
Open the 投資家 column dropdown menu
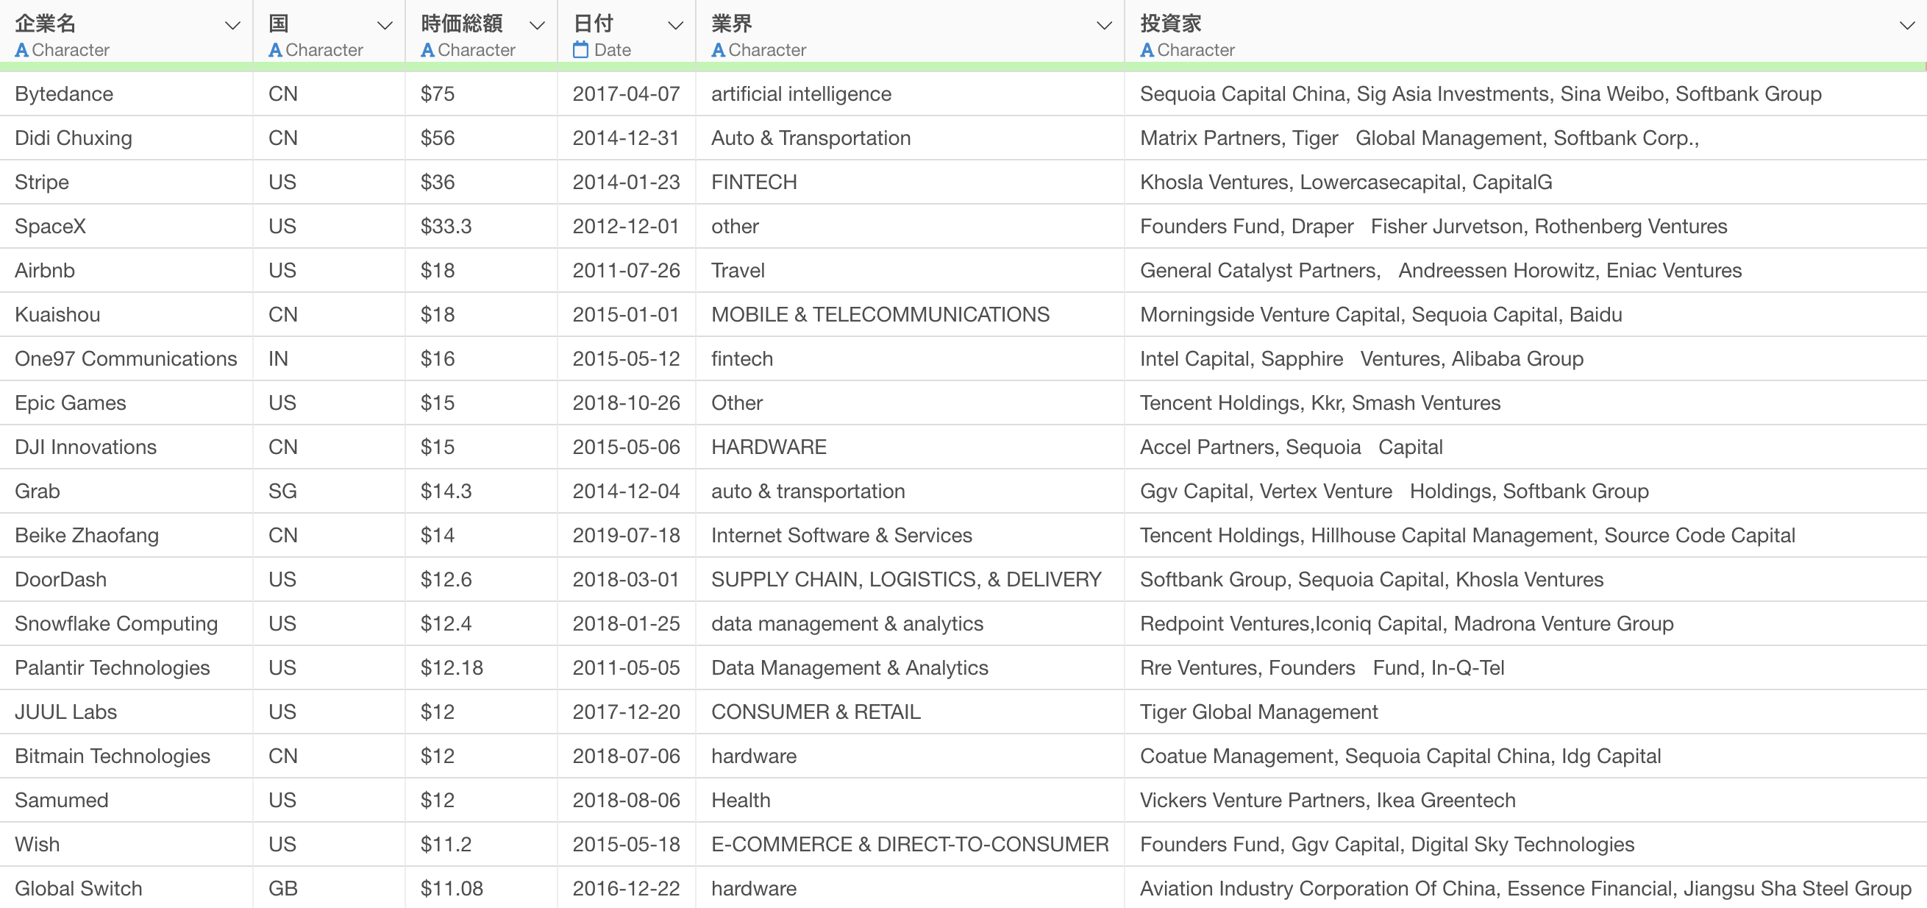tap(1907, 26)
